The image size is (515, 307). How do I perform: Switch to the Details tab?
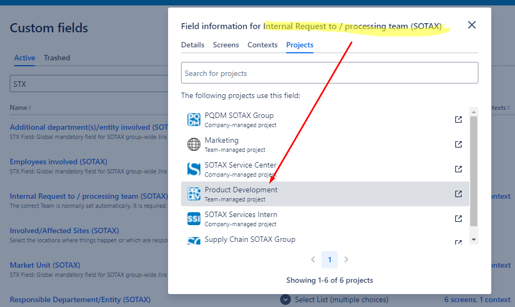point(192,45)
